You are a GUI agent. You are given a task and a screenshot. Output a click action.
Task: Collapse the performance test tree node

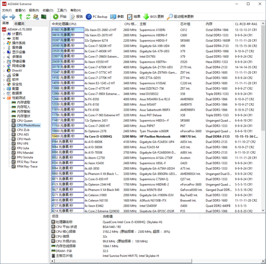pos(4,98)
